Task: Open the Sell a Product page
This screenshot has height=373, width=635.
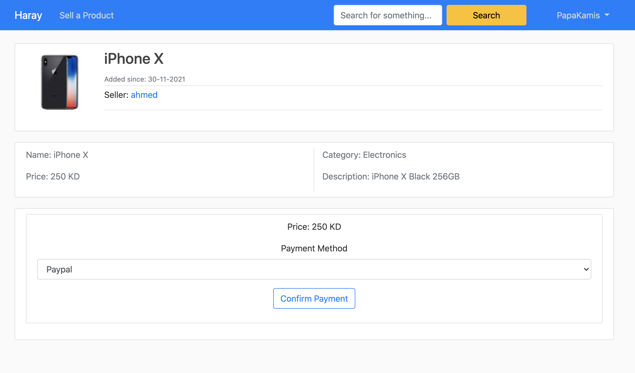Action: [87, 15]
